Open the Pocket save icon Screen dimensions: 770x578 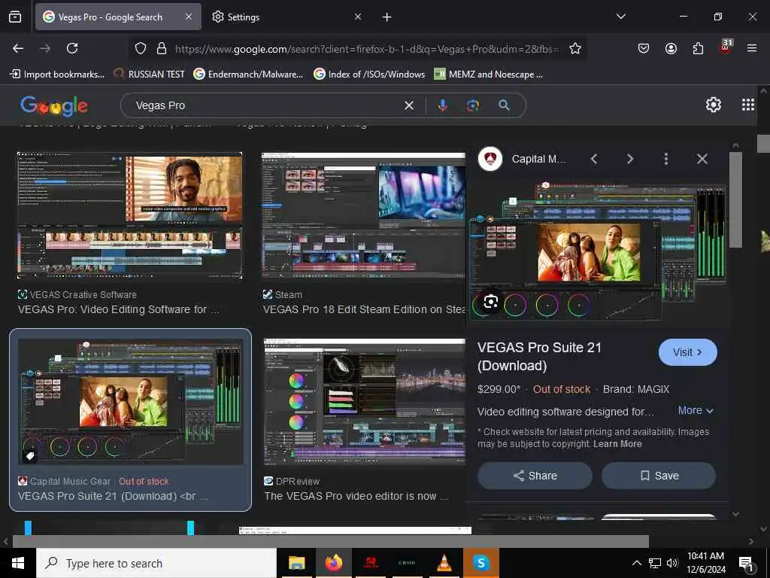pyautogui.click(x=644, y=48)
